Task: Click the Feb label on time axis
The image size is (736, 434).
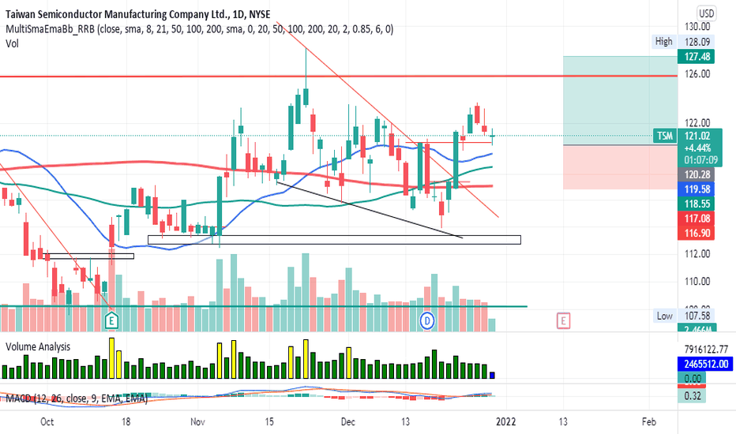Action: (648, 422)
